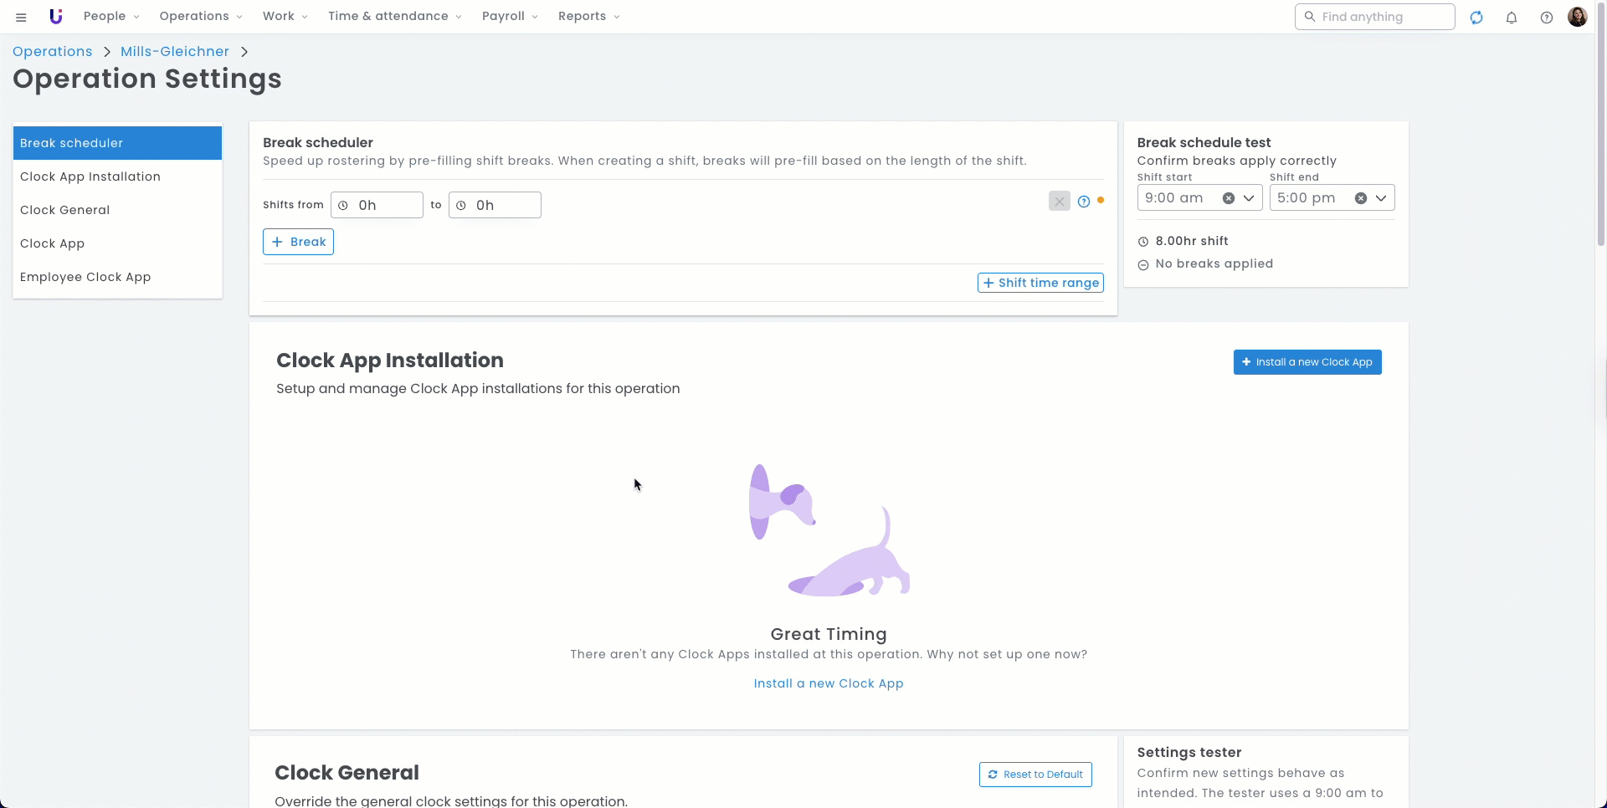1607x808 pixels.
Task: Click the purple U home logo
Action: coord(56,17)
